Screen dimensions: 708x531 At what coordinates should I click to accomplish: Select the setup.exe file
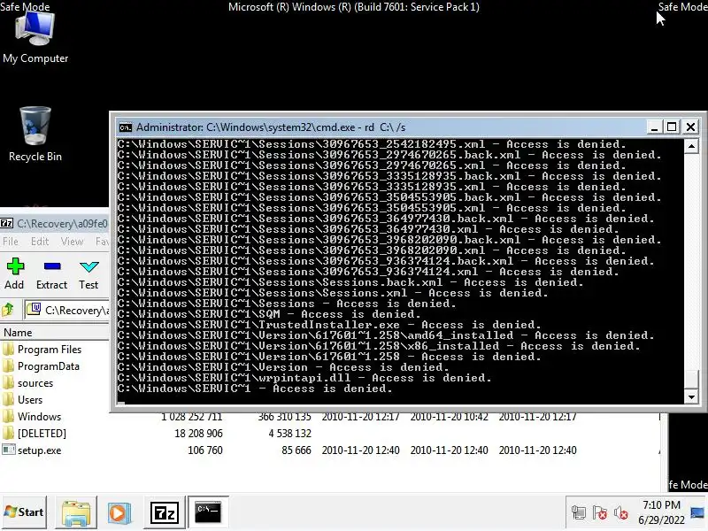click(x=33, y=450)
